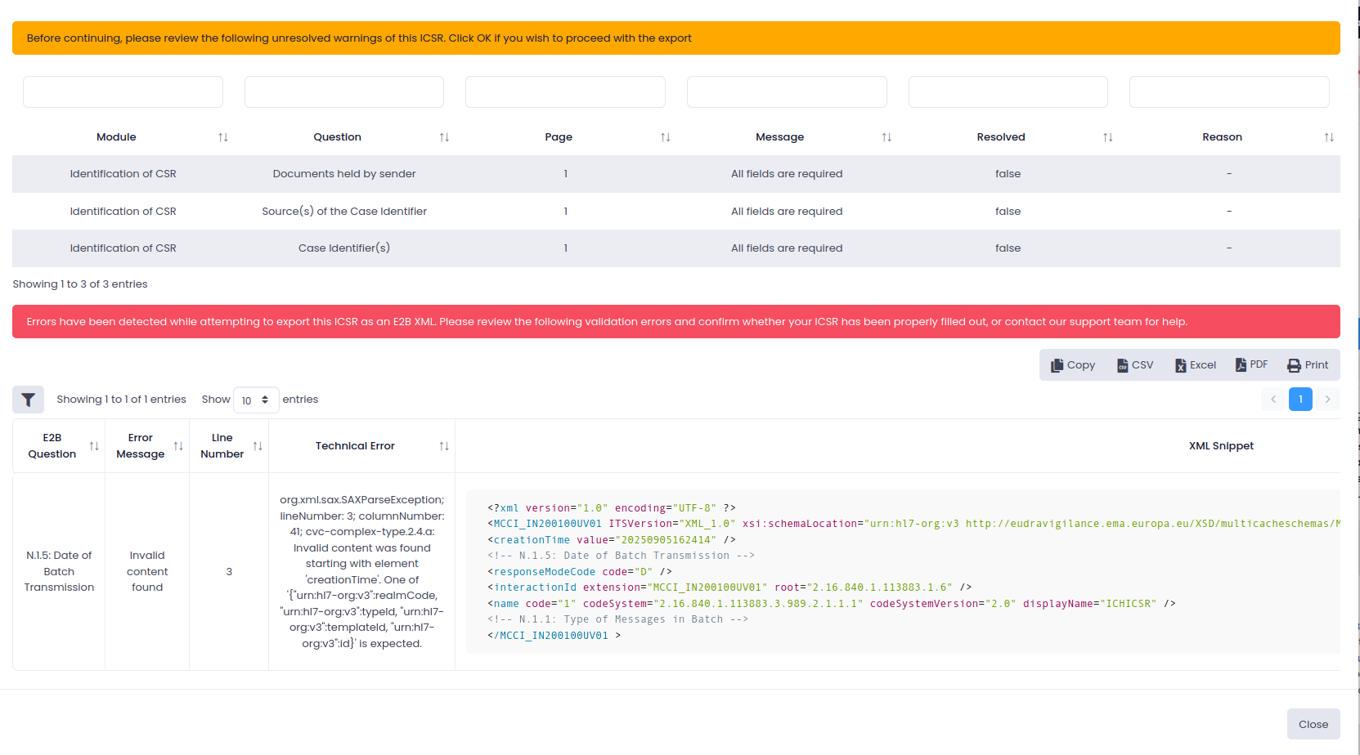Click the filter funnel icon
1360x755 pixels.
click(28, 400)
